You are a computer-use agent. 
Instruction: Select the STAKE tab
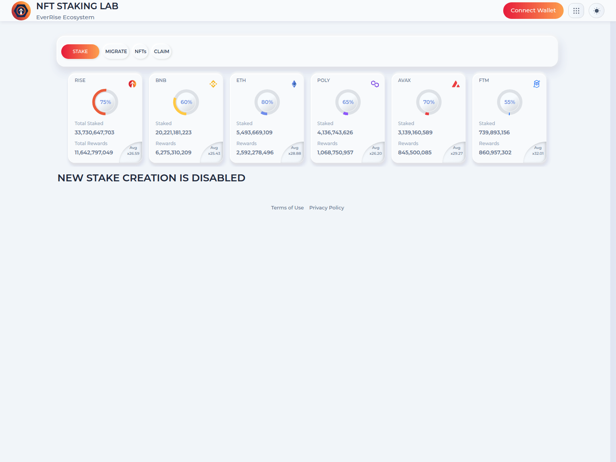click(x=80, y=52)
